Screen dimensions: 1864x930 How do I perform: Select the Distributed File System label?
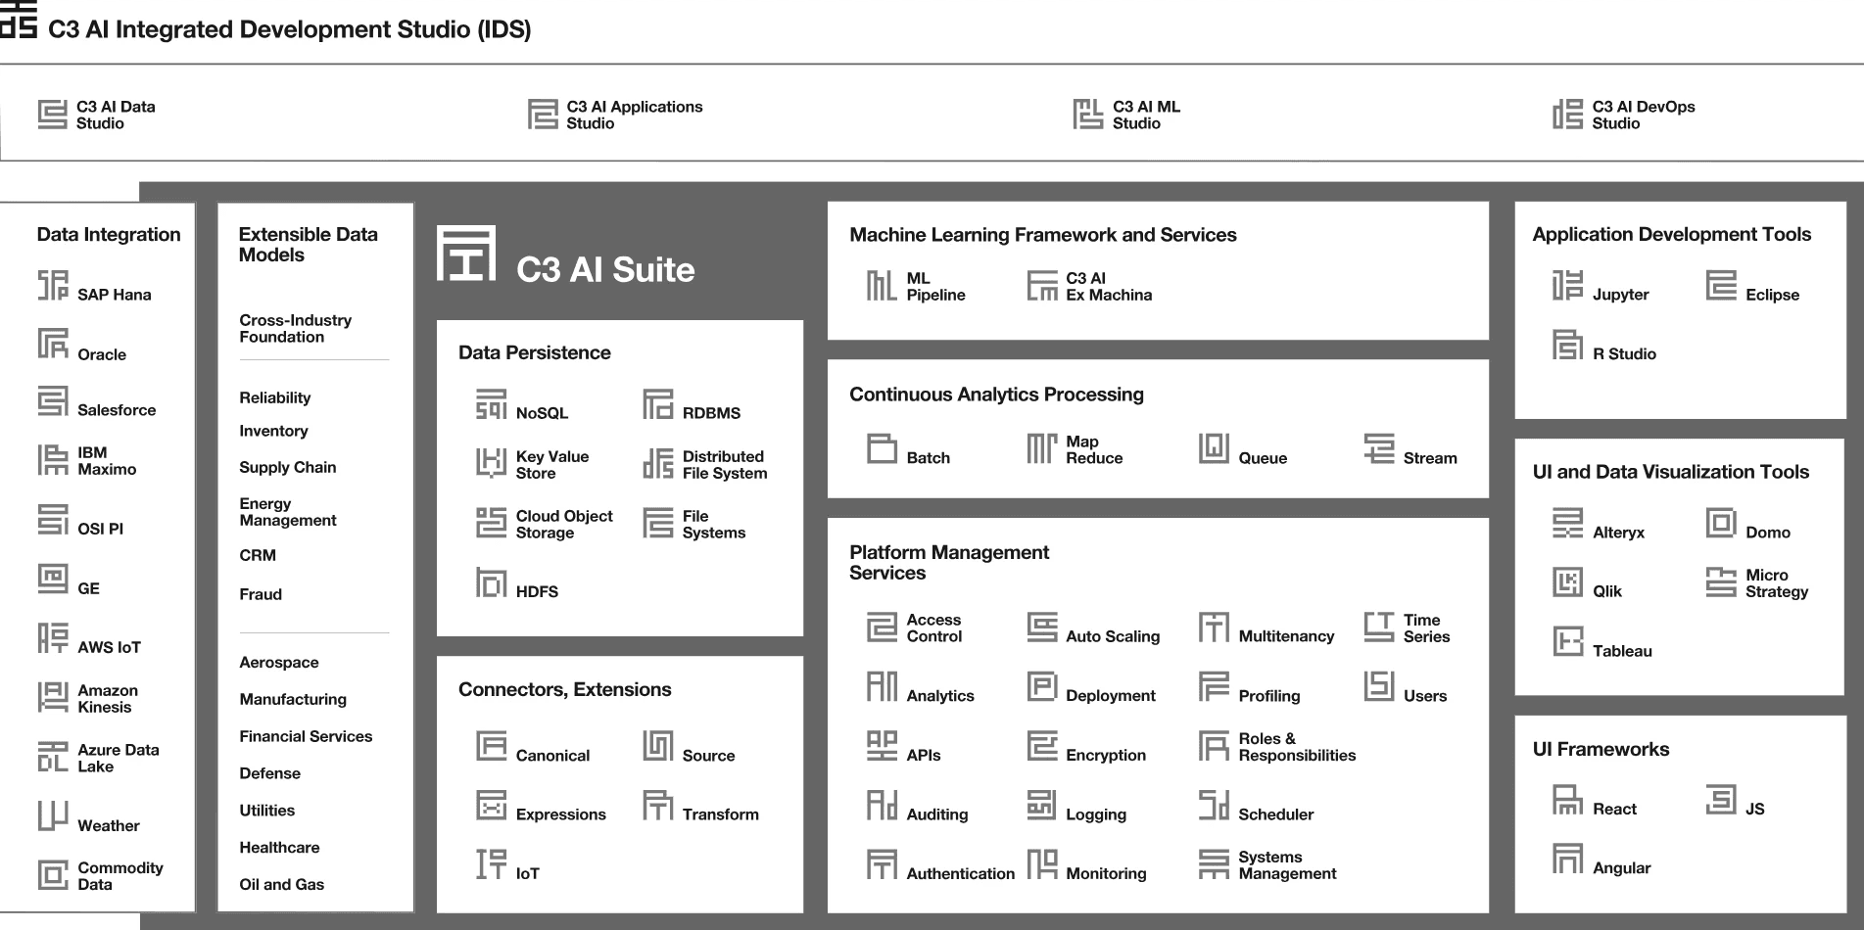click(x=725, y=465)
